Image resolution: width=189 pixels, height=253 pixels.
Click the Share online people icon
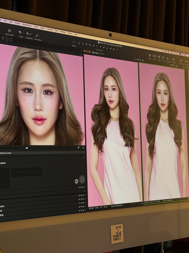point(9,31)
